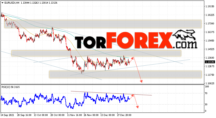Click price scale value 1.13600
Image resolution: width=216 pixels, height=118 pixels.
click(x=210, y=58)
